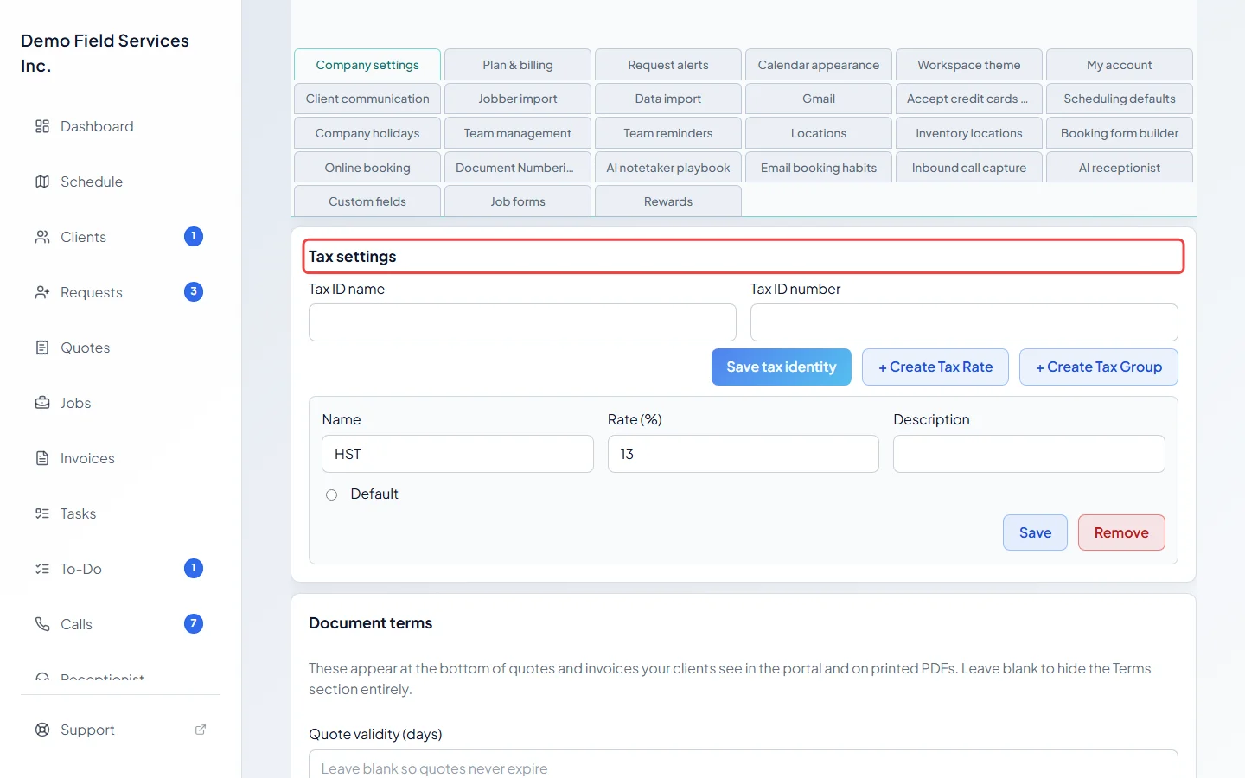
Task: Focus the Tax ID number field
Action: tap(964, 322)
